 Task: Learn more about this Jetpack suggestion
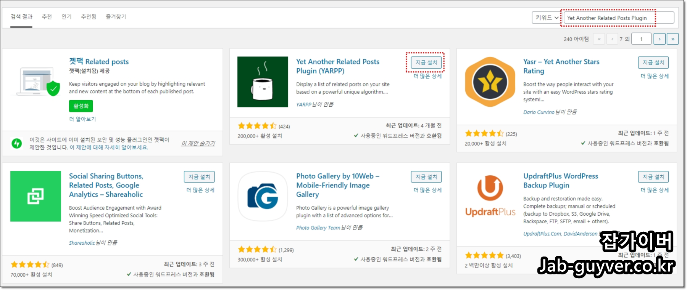coord(109,147)
